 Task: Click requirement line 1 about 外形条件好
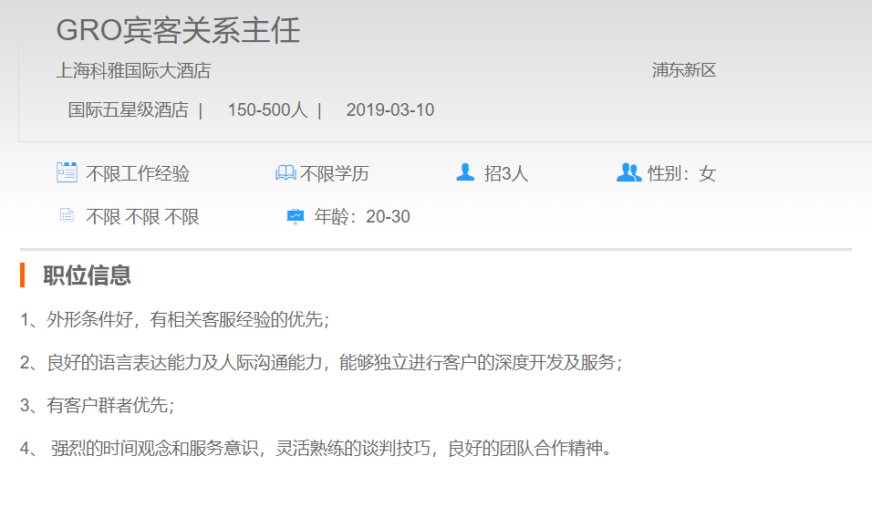pos(175,320)
